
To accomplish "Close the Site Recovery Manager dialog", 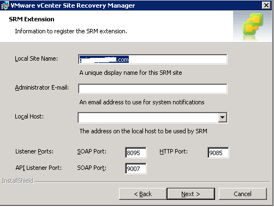I will tap(266, 5).
